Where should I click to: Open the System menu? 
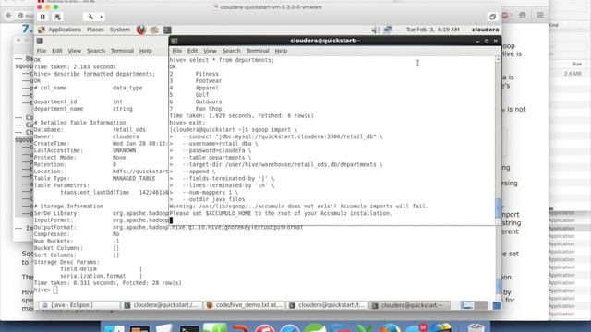pos(120,30)
